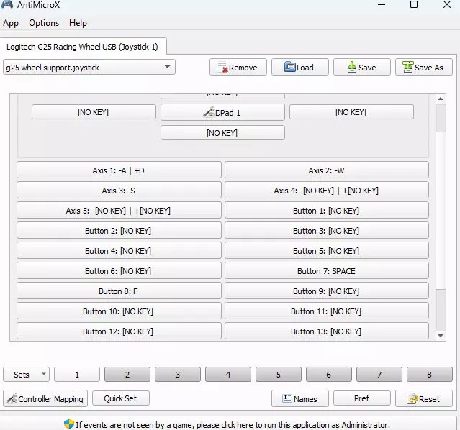Select the Logitech G25 Racing Wheel tab
460x430 pixels.
coord(83,47)
